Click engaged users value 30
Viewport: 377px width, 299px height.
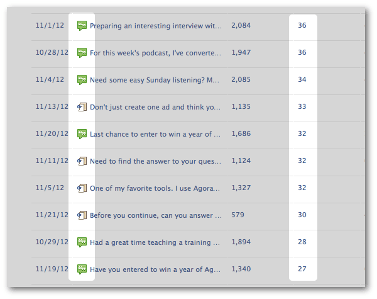[x=302, y=215]
